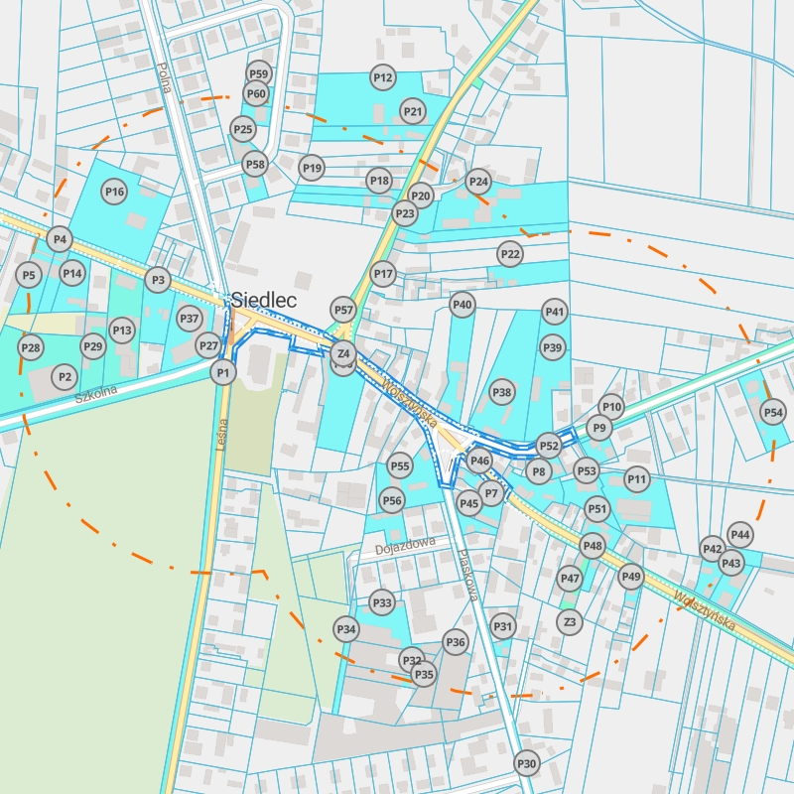Viewport: 794px width, 794px height.
Task: Click the P12 map marker
Action: pyautogui.click(x=382, y=76)
